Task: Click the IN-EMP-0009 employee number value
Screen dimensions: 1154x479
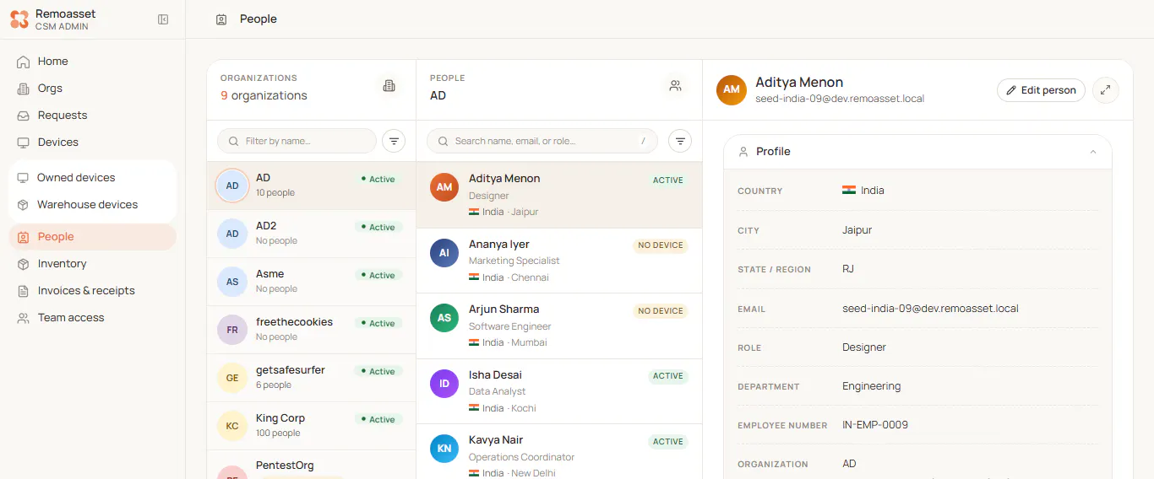Action: pyautogui.click(x=875, y=425)
